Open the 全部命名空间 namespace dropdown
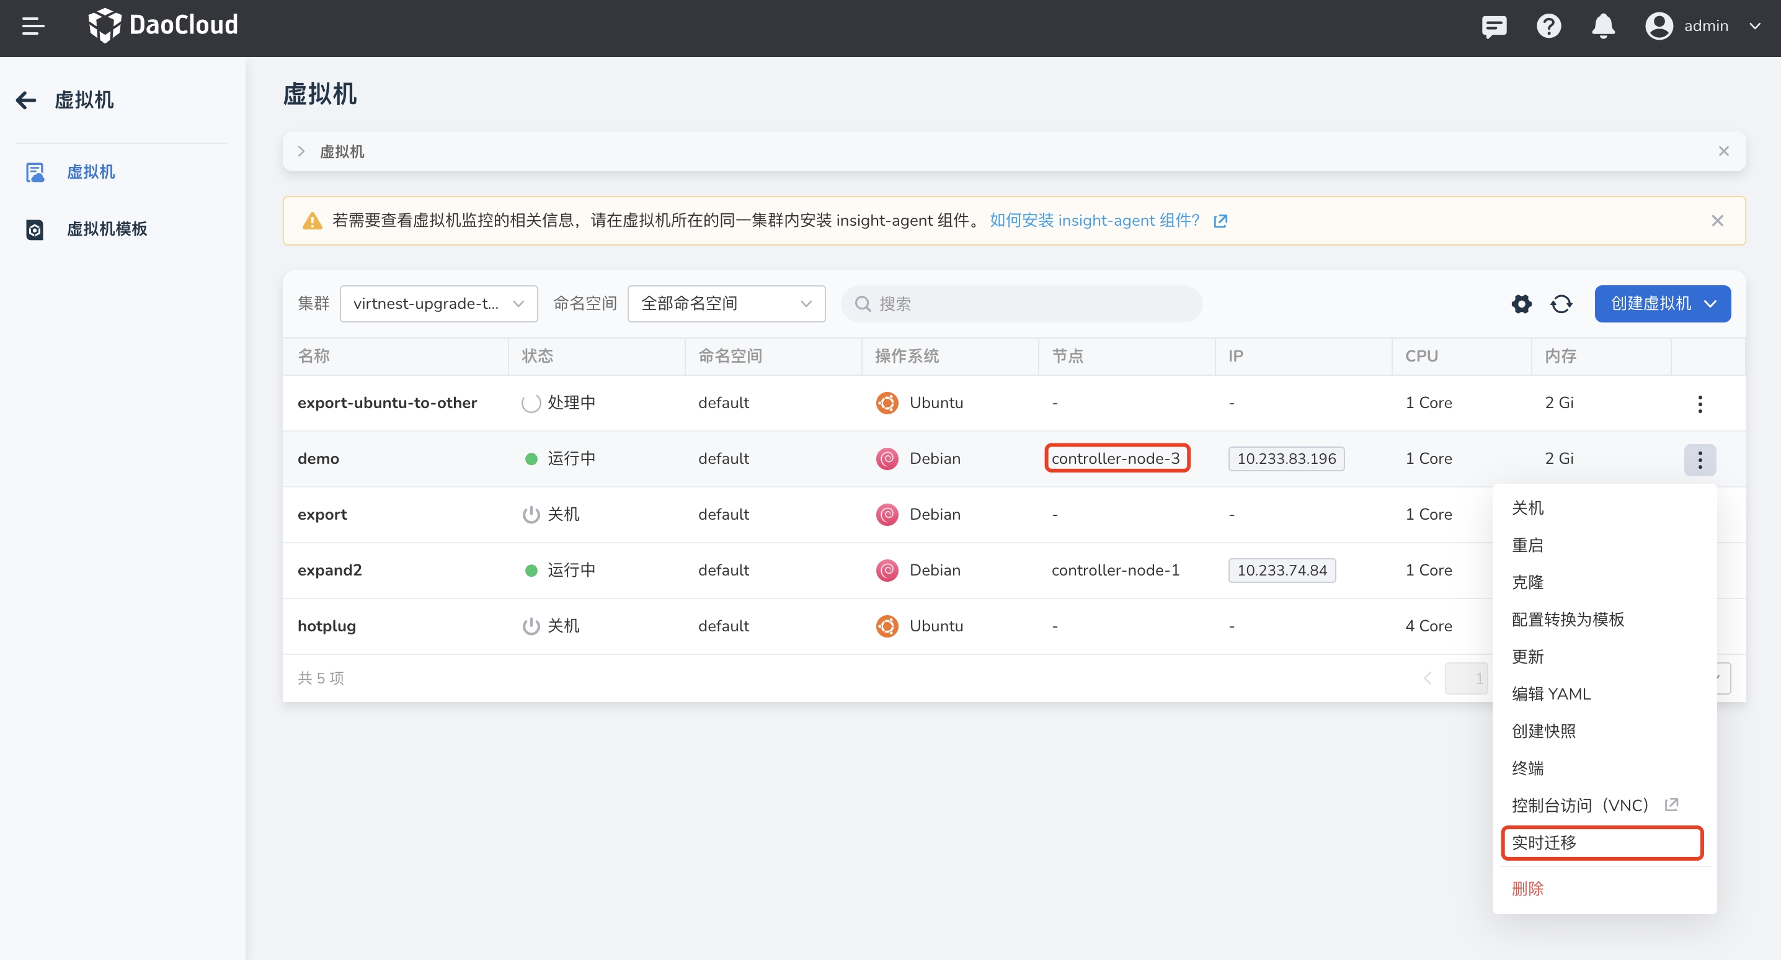The image size is (1781, 960). pyautogui.click(x=726, y=304)
